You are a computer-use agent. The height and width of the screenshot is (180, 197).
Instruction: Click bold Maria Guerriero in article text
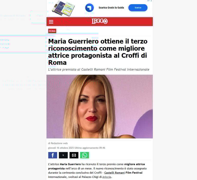tap(70, 164)
